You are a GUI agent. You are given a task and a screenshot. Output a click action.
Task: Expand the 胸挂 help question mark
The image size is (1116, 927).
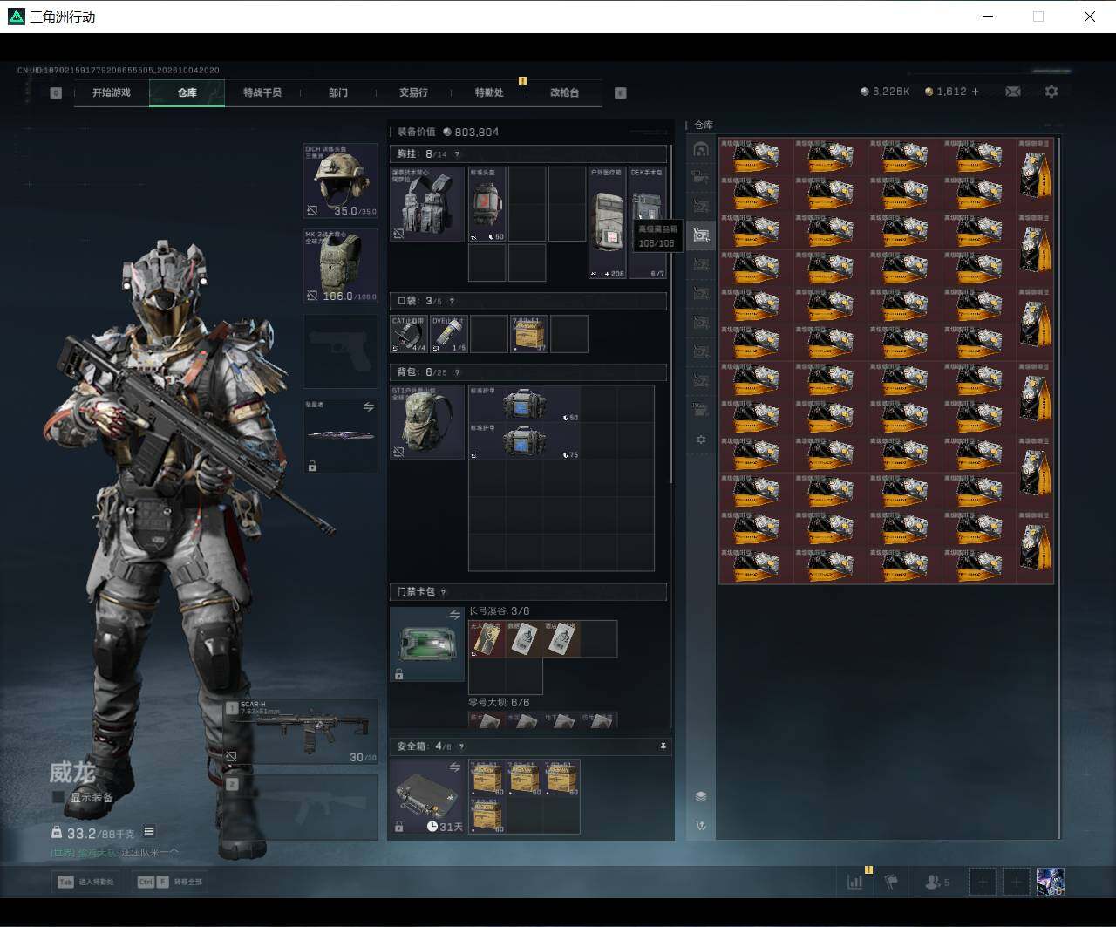click(457, 154)
